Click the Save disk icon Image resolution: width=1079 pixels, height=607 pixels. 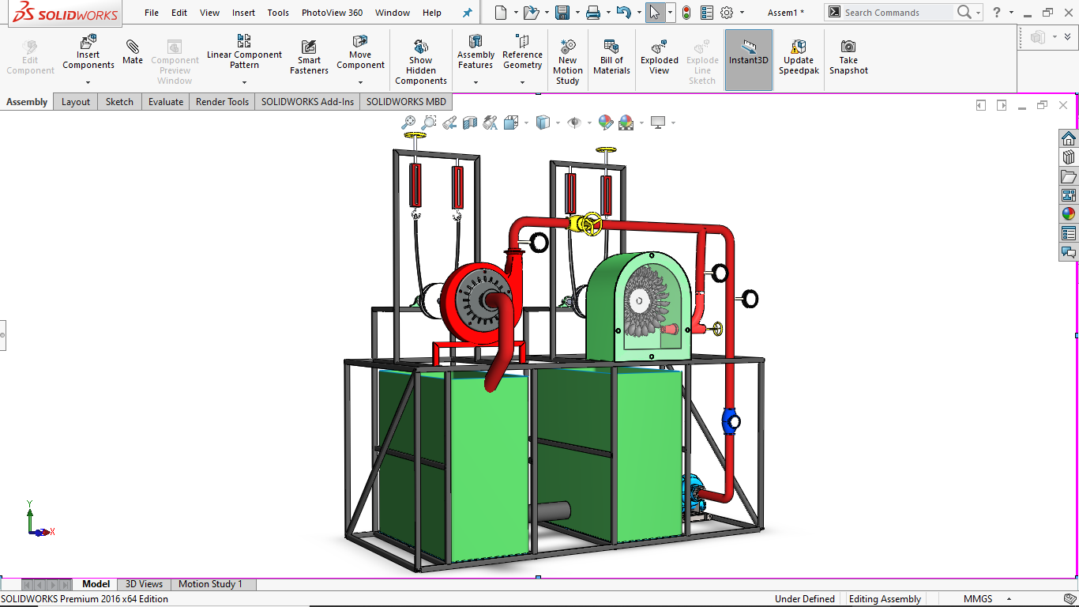(x=562, y=13)
